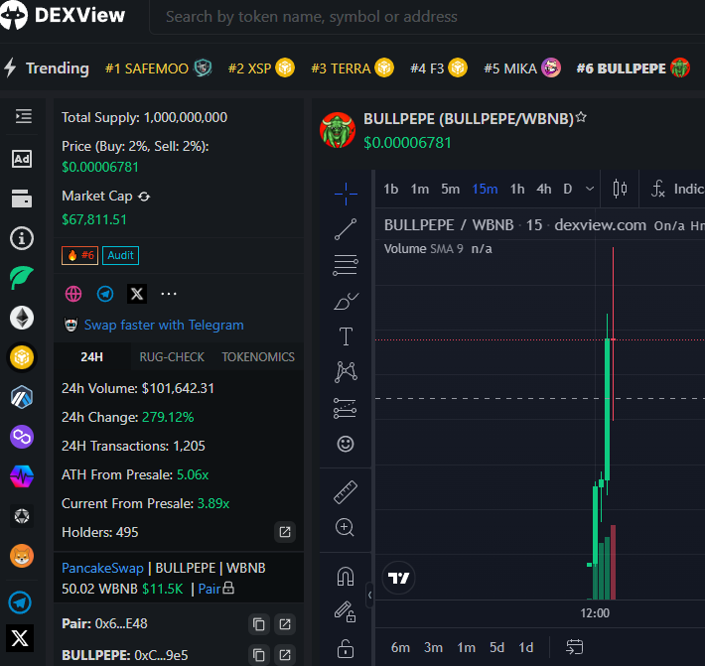
Task: Open the token's X profile icon
Action: pyautogui.click(x=137, y=294)
